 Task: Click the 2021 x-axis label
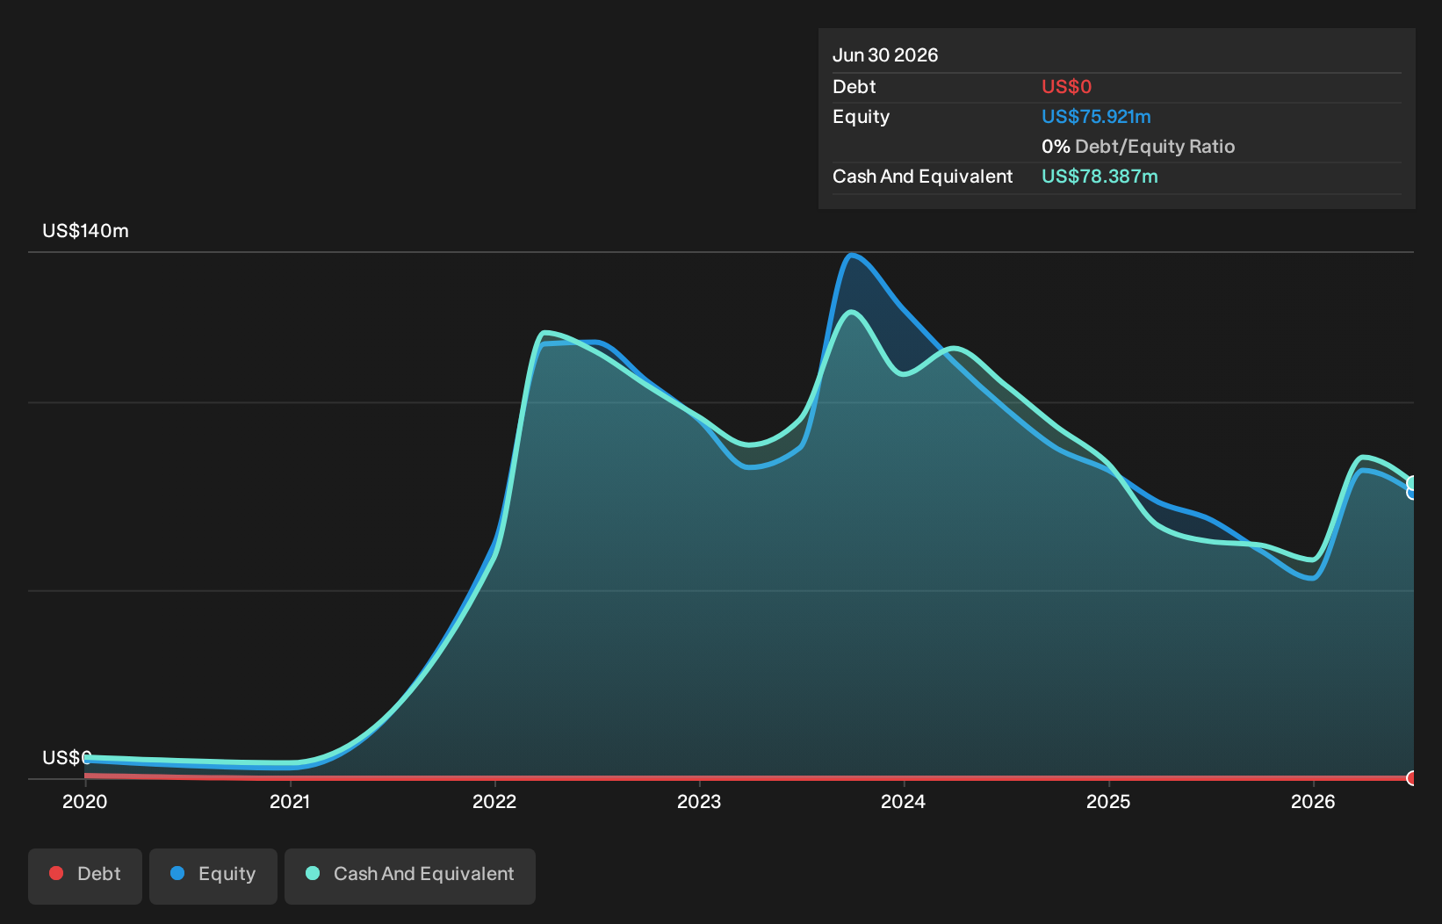290,801
